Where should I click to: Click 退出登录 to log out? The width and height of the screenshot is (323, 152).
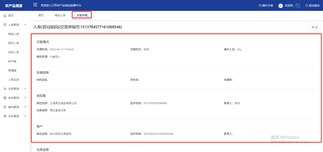coord(312,5)
